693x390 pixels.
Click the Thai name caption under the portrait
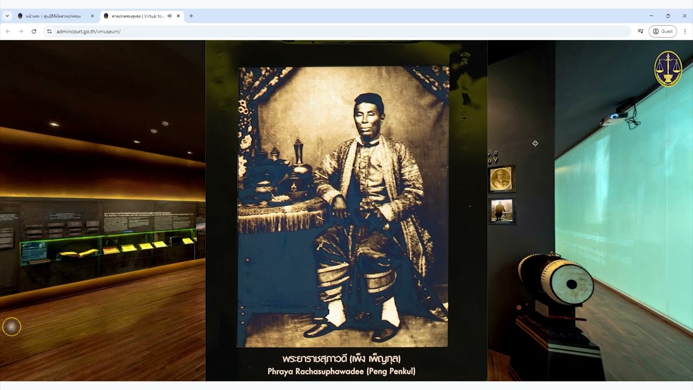click(x=341, y=359)
